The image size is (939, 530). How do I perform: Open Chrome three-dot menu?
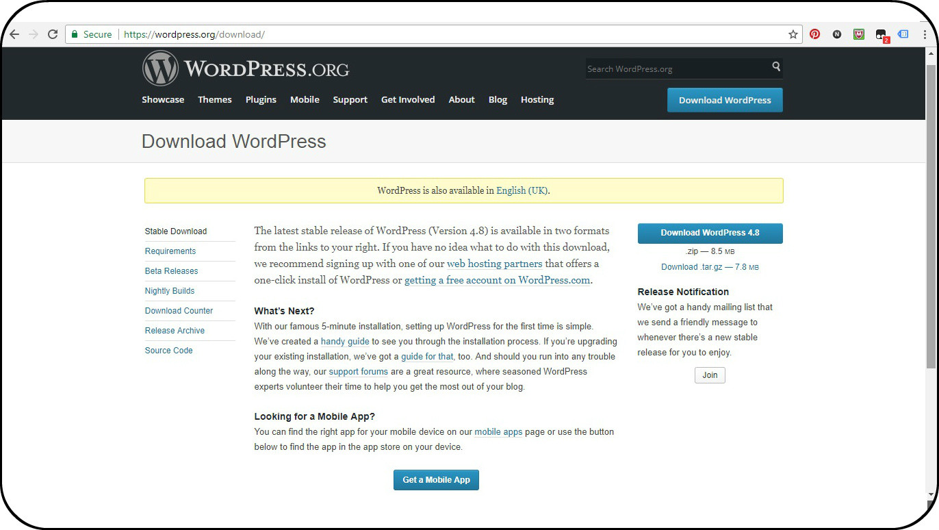[x=925, y=34]
